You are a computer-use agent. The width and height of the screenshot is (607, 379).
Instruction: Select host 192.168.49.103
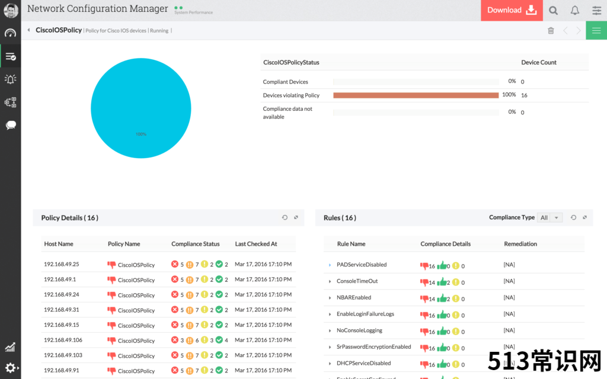(63, 355)
